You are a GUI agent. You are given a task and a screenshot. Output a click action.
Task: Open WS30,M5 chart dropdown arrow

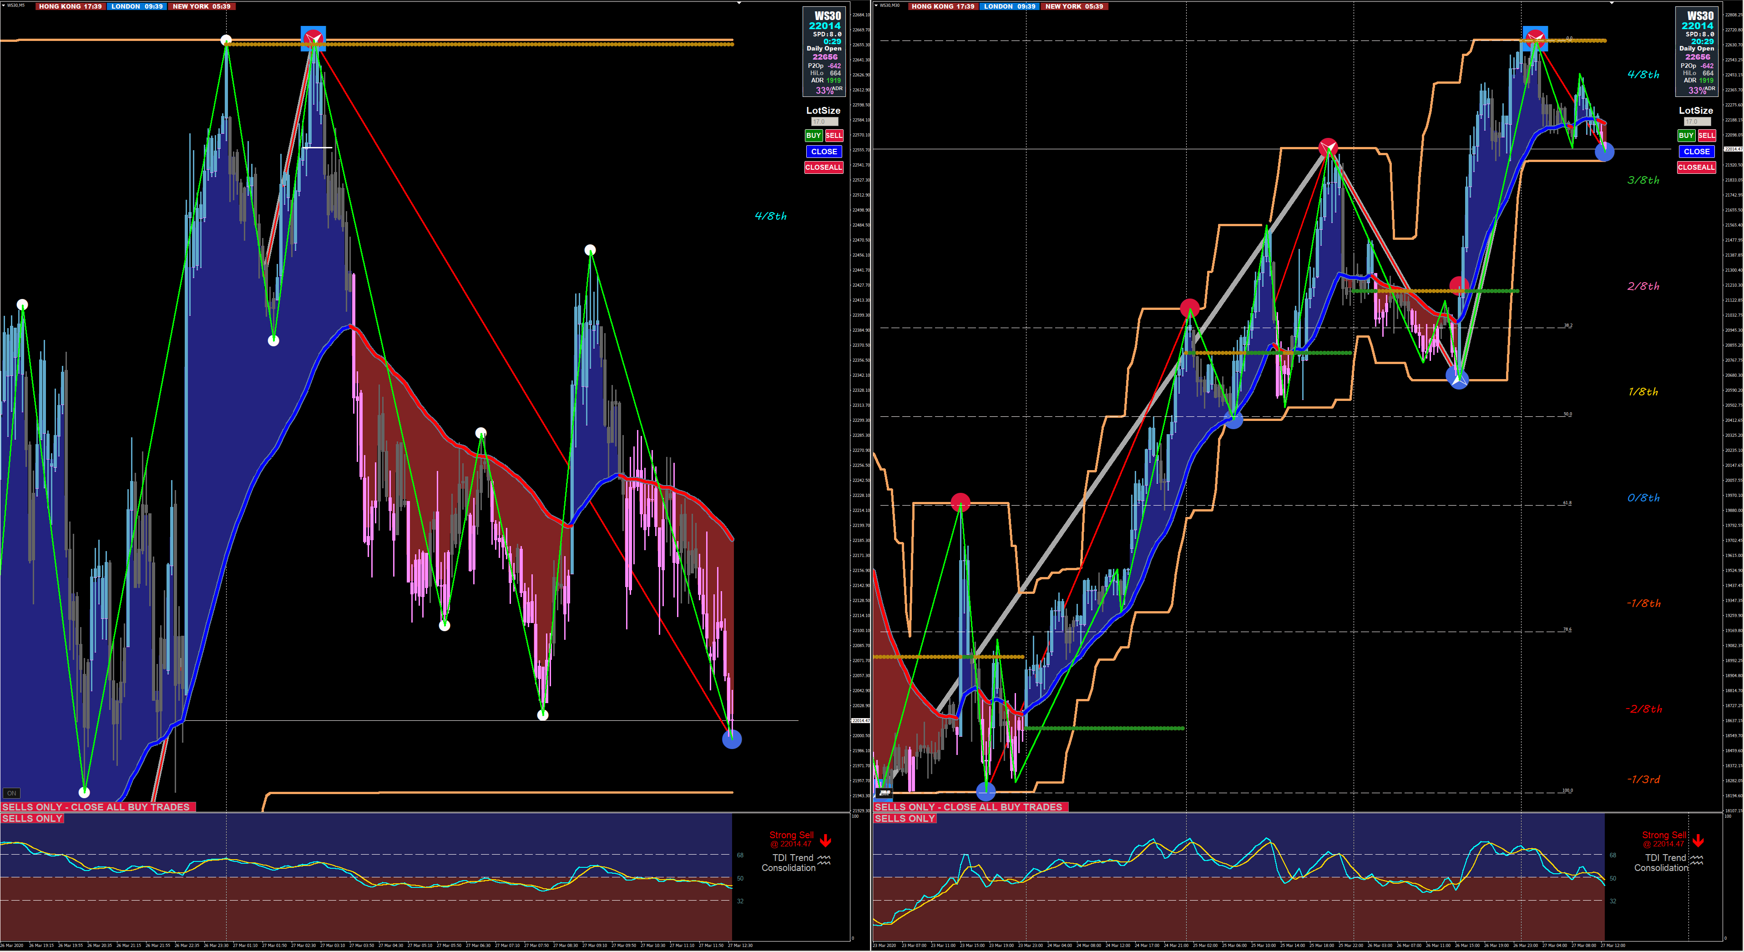3,5
